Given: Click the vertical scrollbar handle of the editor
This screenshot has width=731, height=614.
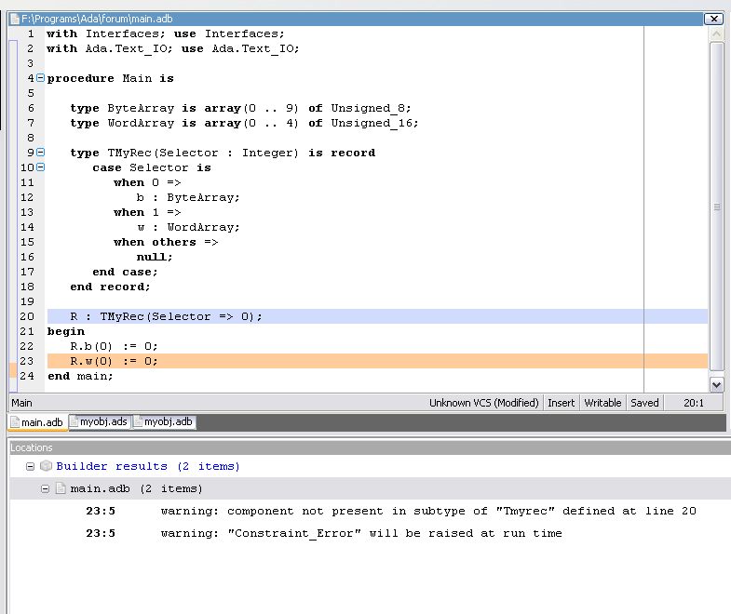Looking at the screenshot, I should [716, 207].
